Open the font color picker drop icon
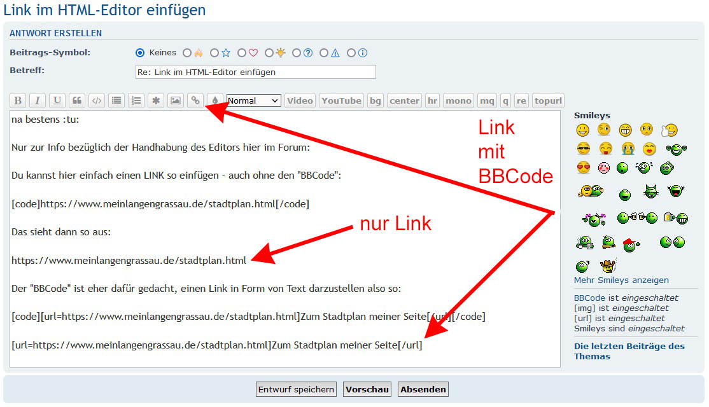 (214, 100)
